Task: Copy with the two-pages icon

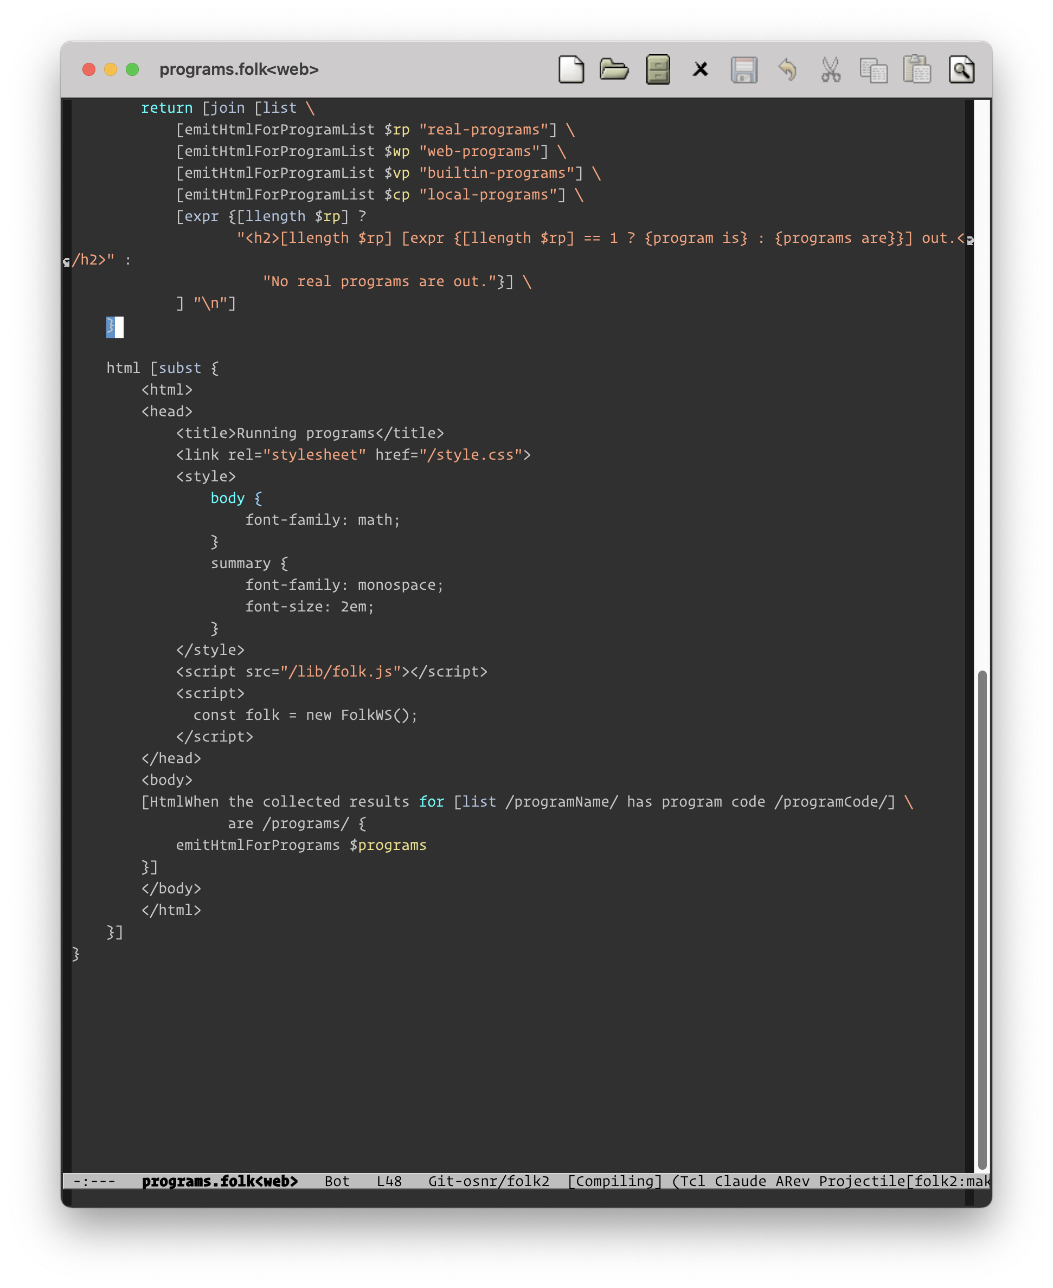Action: point(874,69)
